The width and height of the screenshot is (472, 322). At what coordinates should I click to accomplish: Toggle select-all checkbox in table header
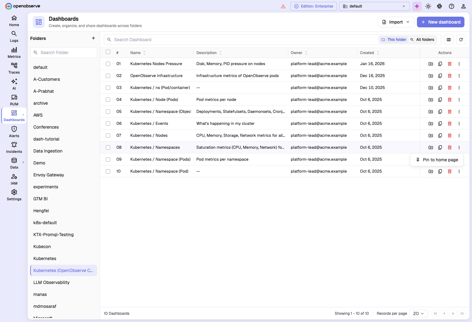[108, 52]
